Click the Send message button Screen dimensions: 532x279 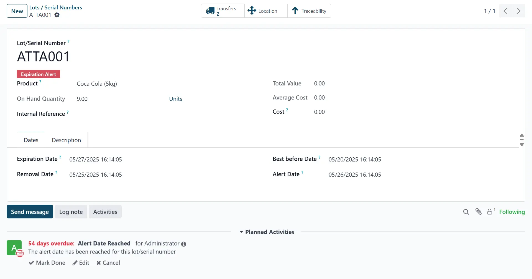tap(30, 212)
